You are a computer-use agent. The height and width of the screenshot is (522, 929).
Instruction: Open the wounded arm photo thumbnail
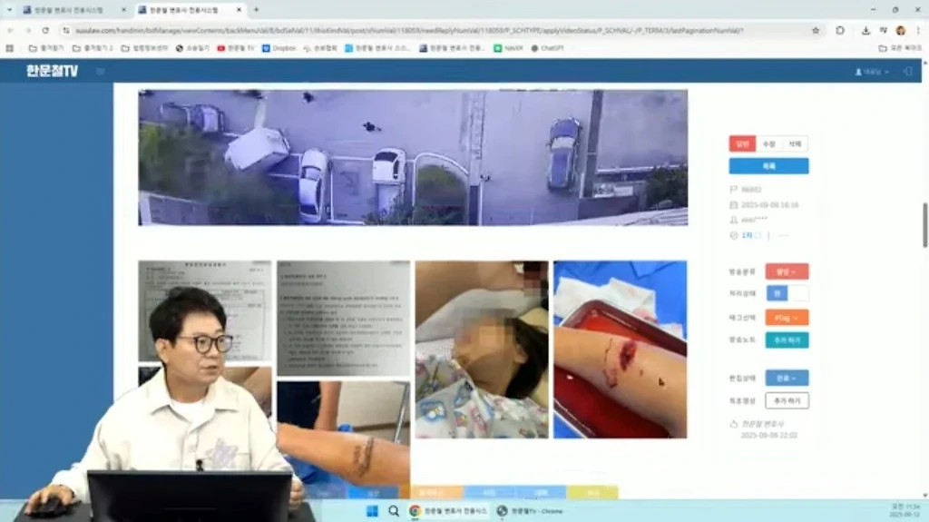point(621,350)
